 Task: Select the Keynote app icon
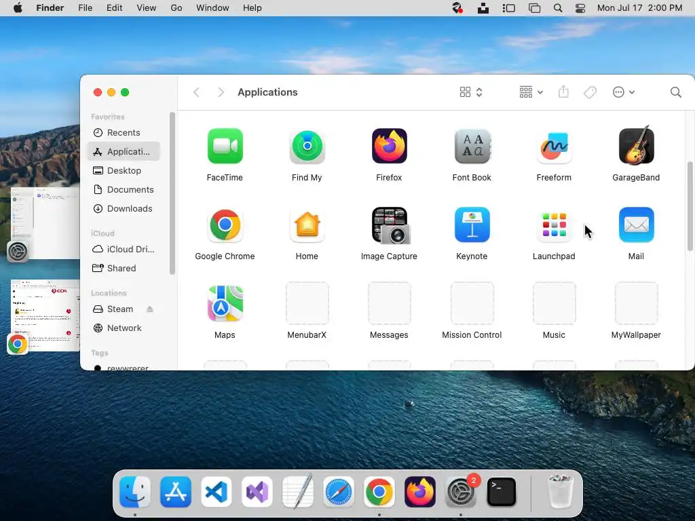[x=472, y=225]
